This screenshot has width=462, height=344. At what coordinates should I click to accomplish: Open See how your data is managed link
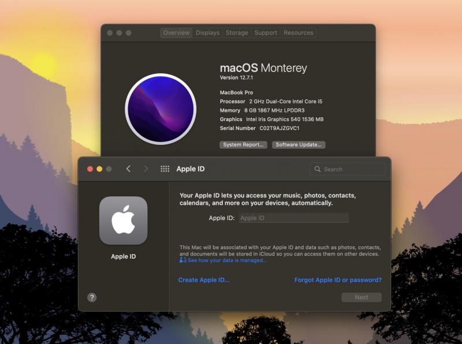coord(227,260)
